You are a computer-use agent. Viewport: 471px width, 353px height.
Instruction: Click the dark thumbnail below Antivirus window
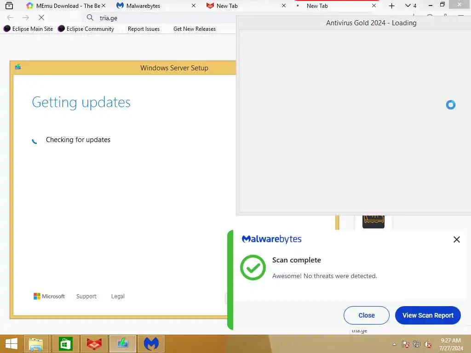tap(373, 222)
